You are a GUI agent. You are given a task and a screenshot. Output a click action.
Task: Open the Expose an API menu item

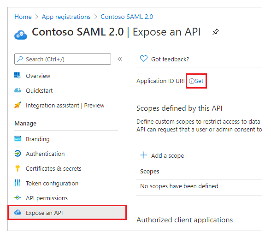pyautogui.click(x=67, y=213)
